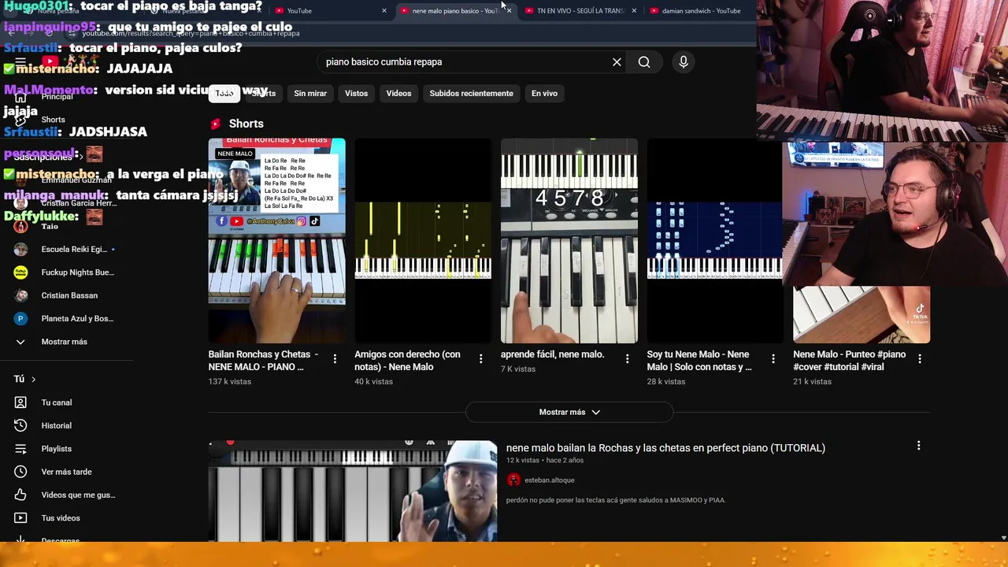This screenshot has width=1008, height=567.
Task: Open aprende fácil nene malo short thumbnail
Action: (569, 241)
